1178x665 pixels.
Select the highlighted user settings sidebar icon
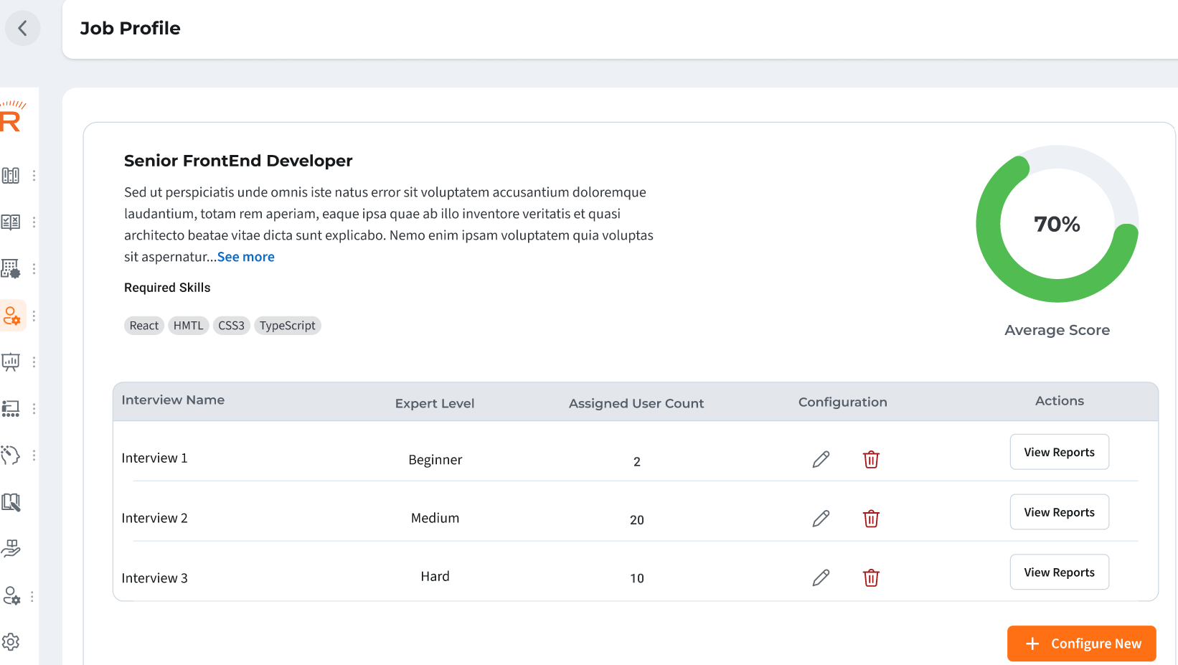click(x=12, y=316)
